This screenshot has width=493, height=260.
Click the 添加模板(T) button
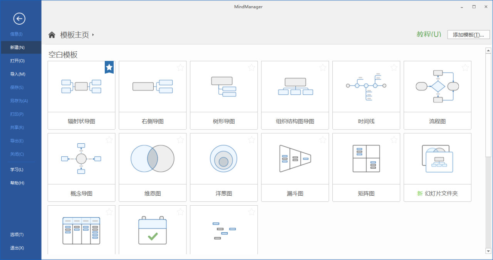(x=468, y=34)
